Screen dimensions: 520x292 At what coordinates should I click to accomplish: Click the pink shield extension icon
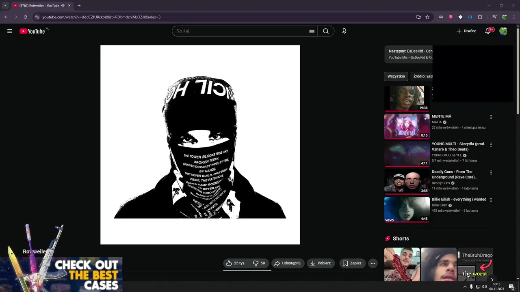[x=451, y=17]
